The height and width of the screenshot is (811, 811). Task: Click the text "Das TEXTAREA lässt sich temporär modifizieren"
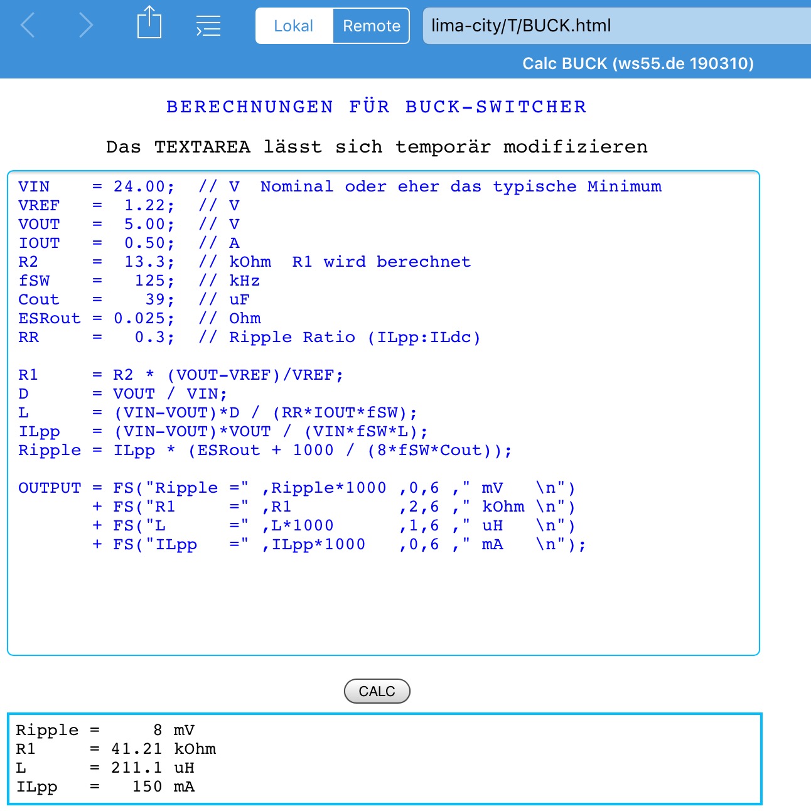coord(377,147)
